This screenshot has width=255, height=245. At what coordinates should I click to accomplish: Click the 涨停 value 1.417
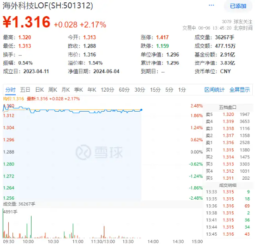[162, 38]
